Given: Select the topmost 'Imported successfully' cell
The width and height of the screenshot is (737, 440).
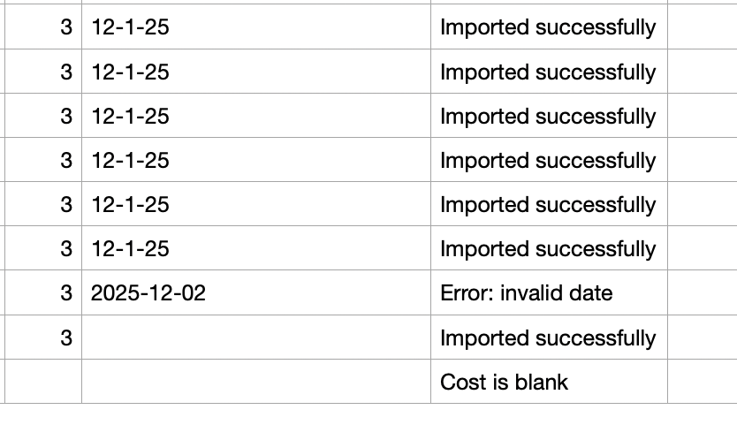Looking at the screenshot, I should pyautogui.click(x=548, y=27).
